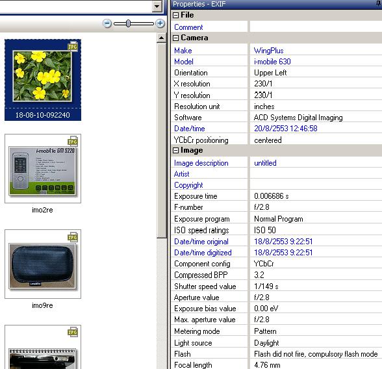Select the X resolution row
This screenshot has width=382, height=369.
(277, 84)
